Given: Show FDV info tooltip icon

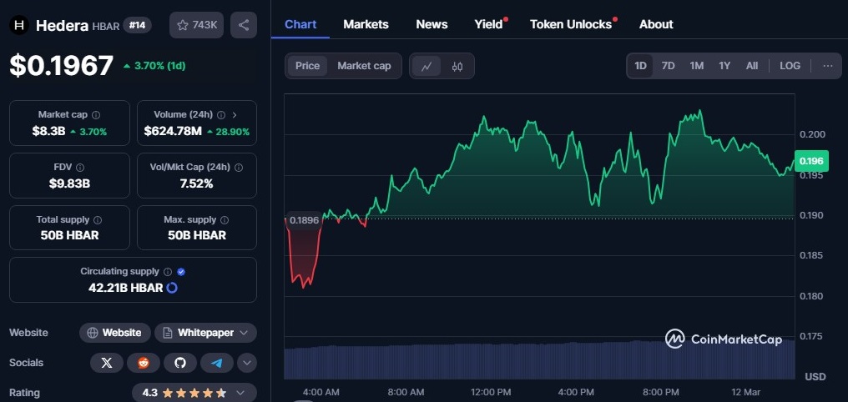Looking at the screenshot, I should [80, 168].
